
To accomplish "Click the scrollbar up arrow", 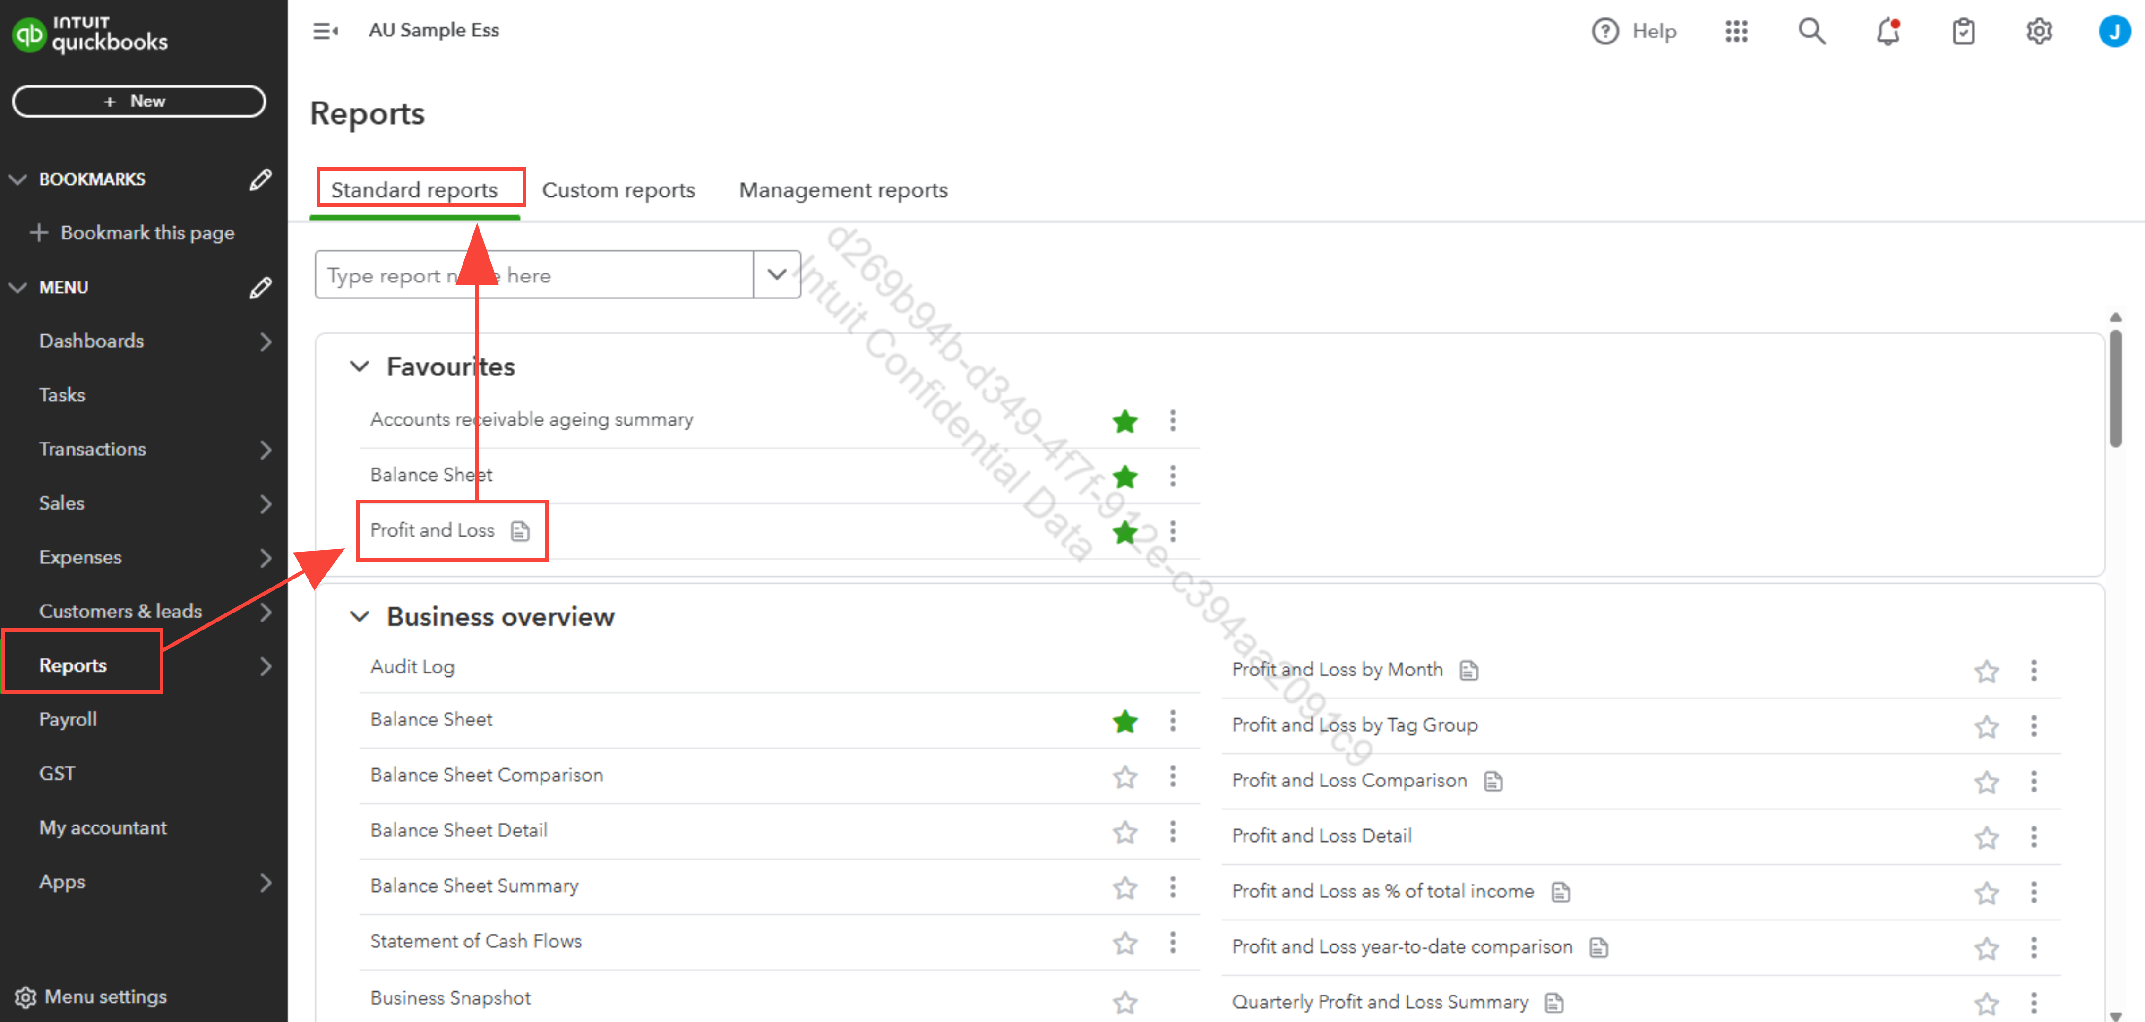I will click(2115, 317).
